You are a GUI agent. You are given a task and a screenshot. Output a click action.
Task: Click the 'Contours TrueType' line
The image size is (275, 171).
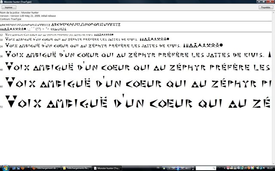[x=10, y=19]
